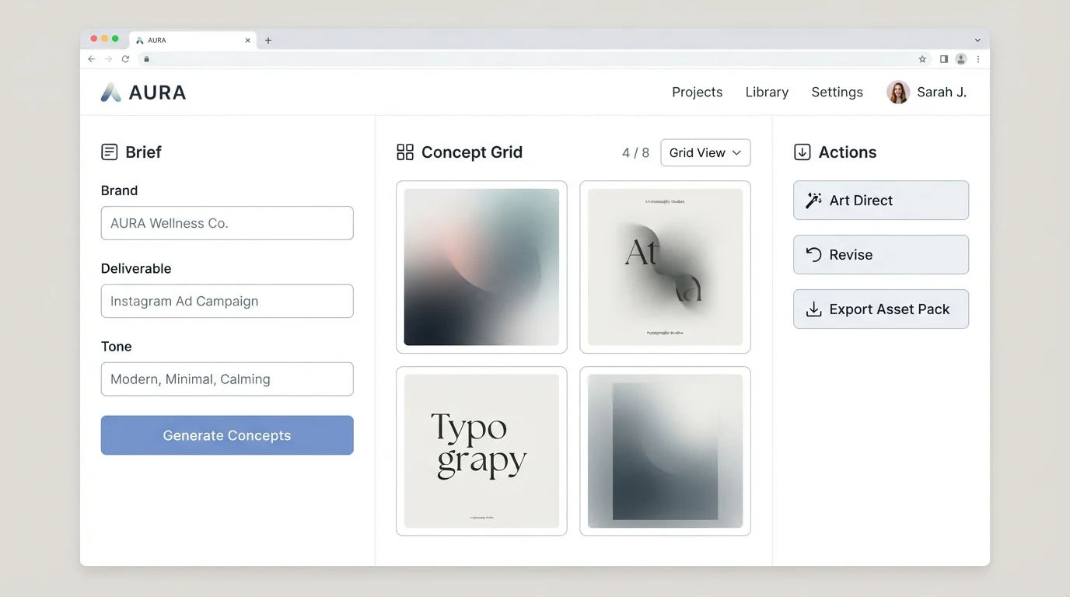Bookmark this page with the star icon
The height and width of the screenshot is (597, 1070).
(x=922, y=59)
